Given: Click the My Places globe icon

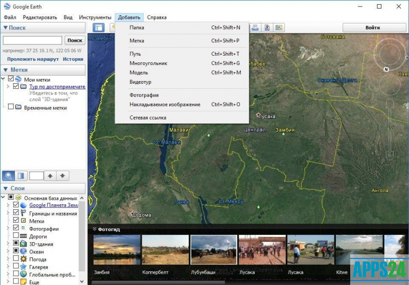Looking at the screenshot, I should 18,79.
